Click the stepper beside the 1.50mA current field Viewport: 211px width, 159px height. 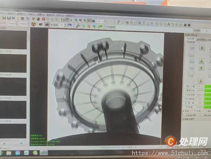(x=29, y=24)
